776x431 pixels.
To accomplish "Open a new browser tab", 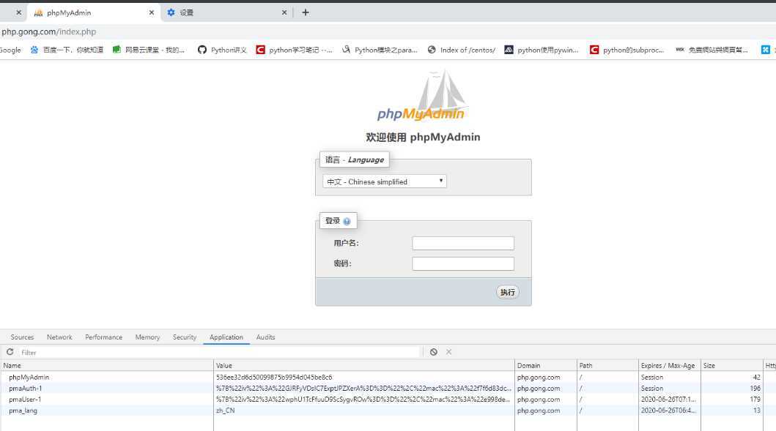I will click(x=306, y=12).
